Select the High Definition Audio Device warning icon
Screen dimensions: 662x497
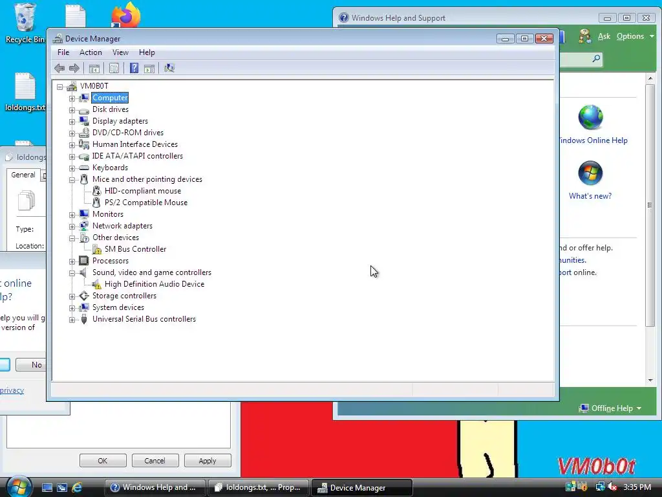[97, 285]
